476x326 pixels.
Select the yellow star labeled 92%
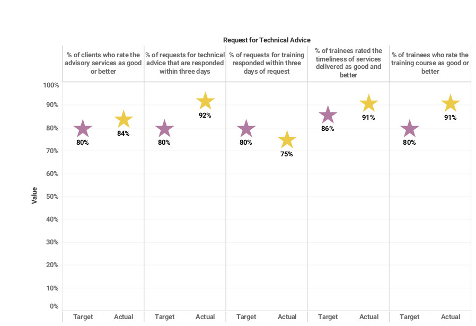205,101
